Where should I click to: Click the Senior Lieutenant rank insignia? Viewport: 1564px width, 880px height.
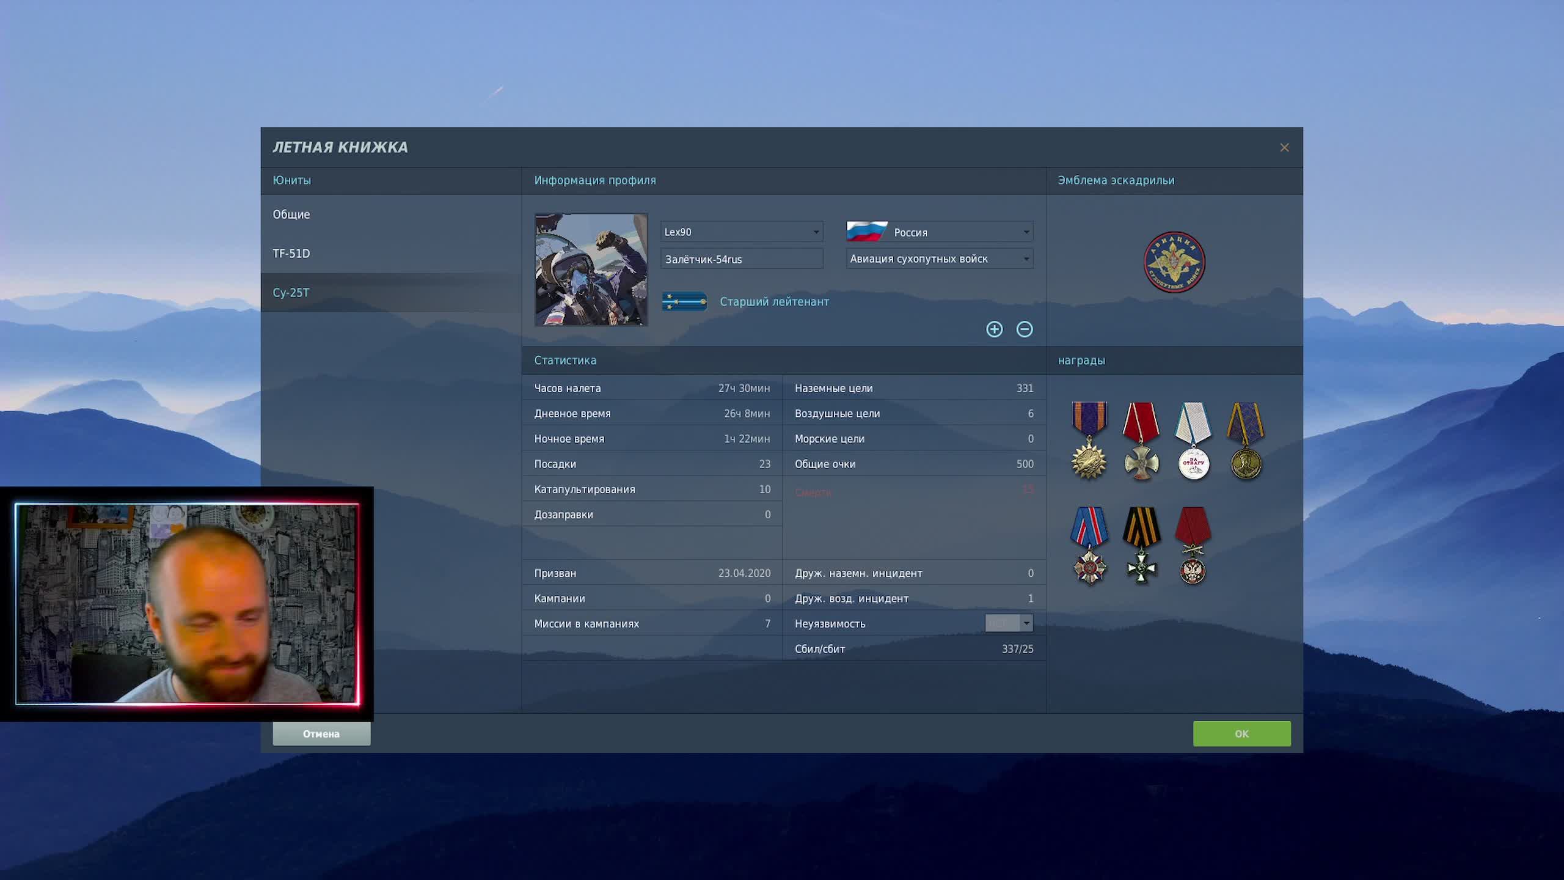coord(684,302)
